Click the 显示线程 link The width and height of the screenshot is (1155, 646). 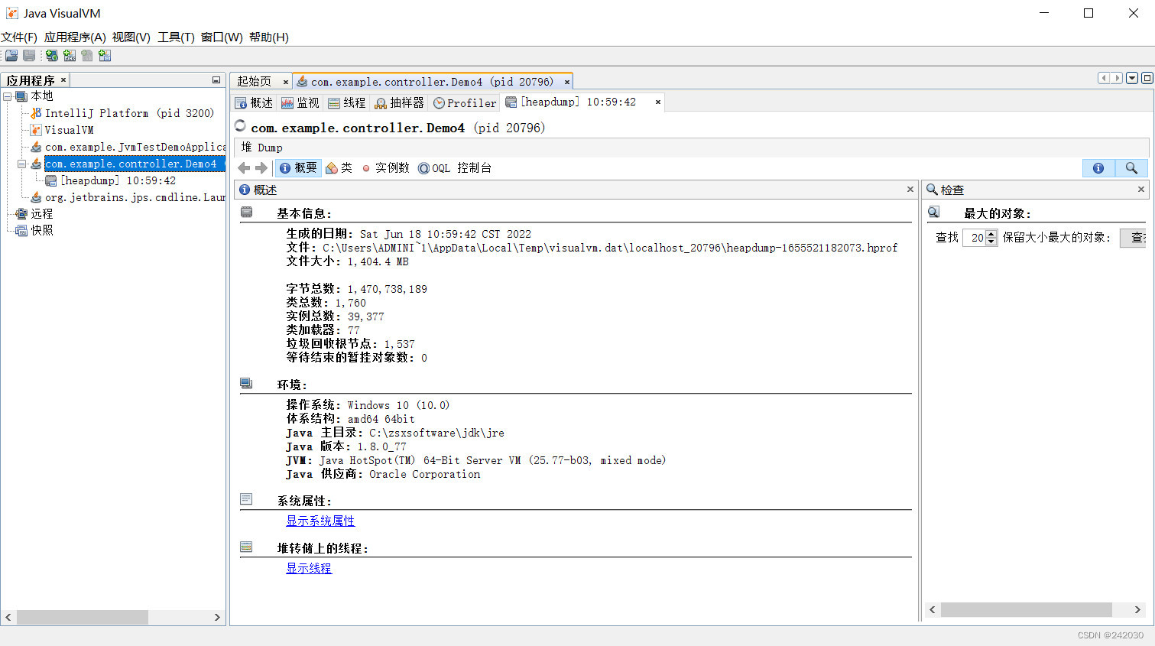pyautogui.click(x=309, y=568)
